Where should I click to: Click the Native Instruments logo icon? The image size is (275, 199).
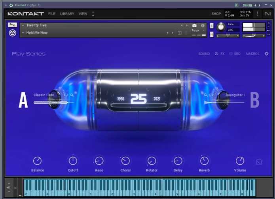point(268,14)
